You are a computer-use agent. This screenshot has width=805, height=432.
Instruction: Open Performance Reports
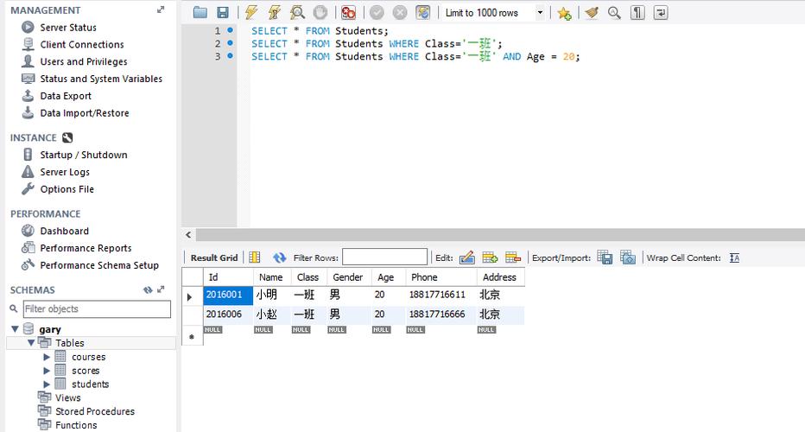click(86, 248)
